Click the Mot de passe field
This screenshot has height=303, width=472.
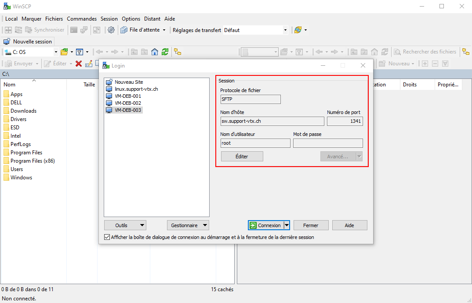(x=328, y=143)
